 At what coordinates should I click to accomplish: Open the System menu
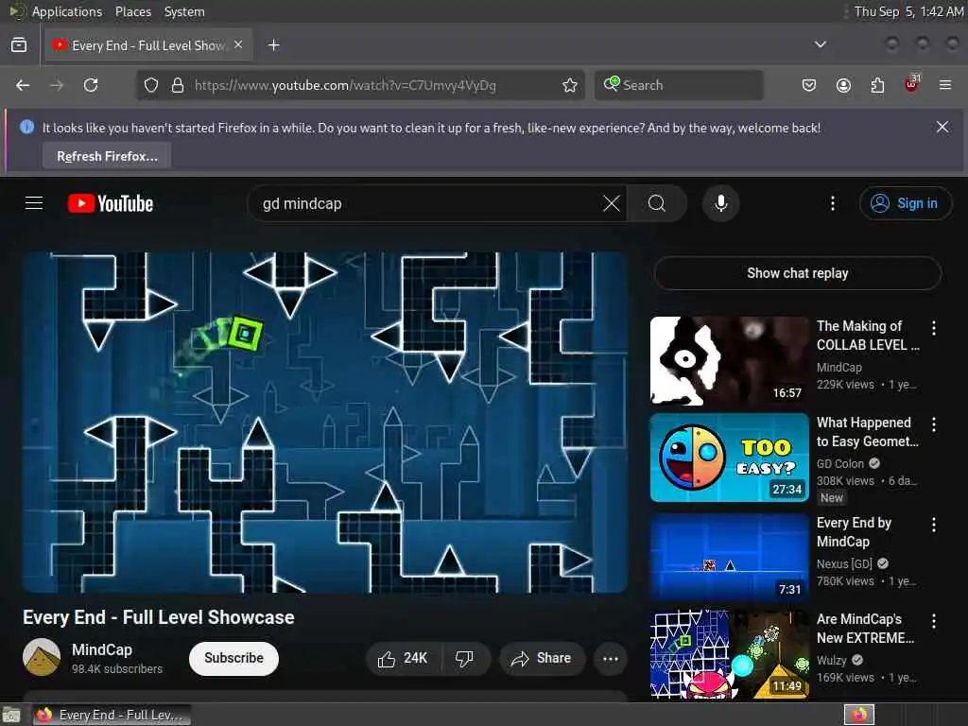tap(184, 11)
